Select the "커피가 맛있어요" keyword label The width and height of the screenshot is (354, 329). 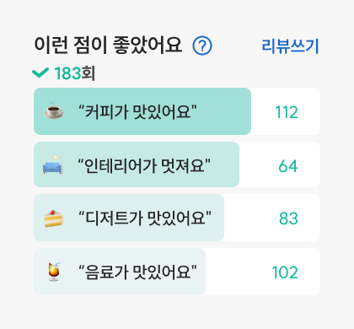[x=137, y=111]
